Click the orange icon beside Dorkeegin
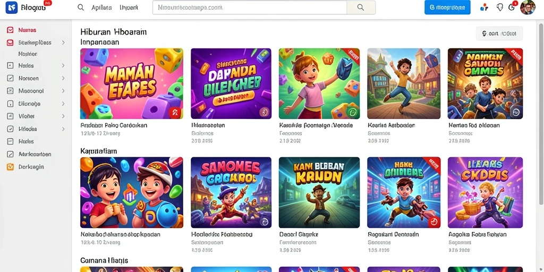 (11, 167)
